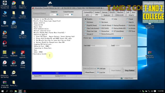This screenshot has width=165, height=93.
Task: Expand Comport Baudrate dropdown
Action: pos(72,14)
